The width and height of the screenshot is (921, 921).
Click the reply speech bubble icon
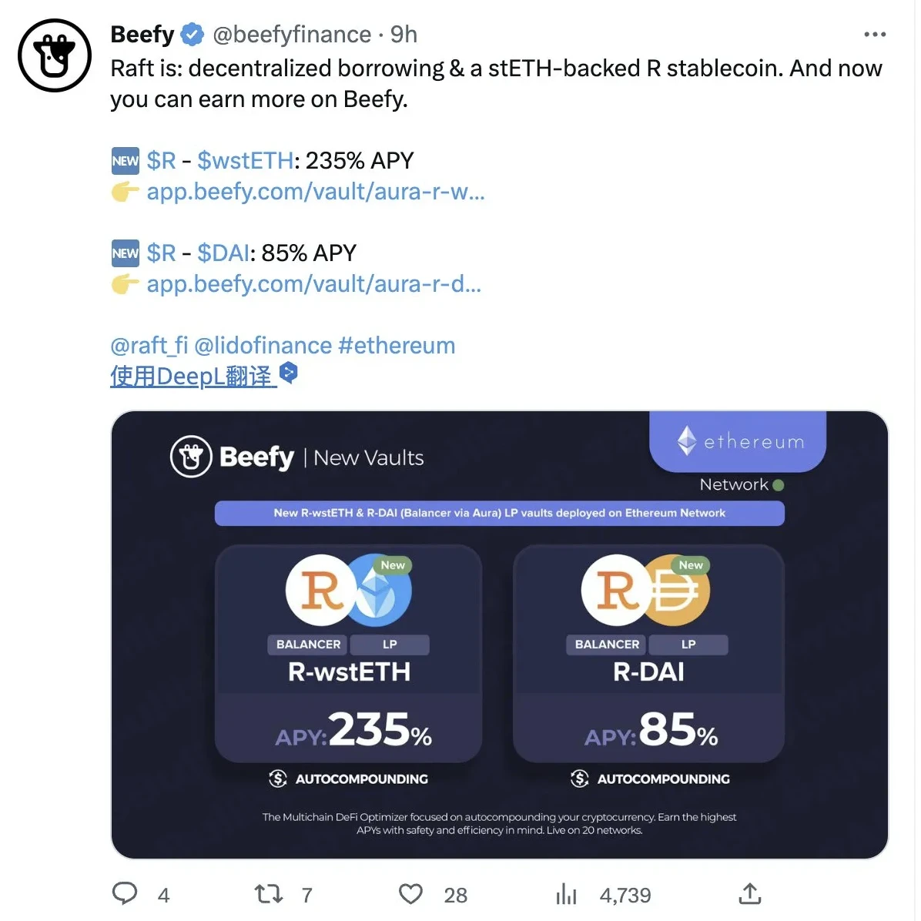coord(125,893)
